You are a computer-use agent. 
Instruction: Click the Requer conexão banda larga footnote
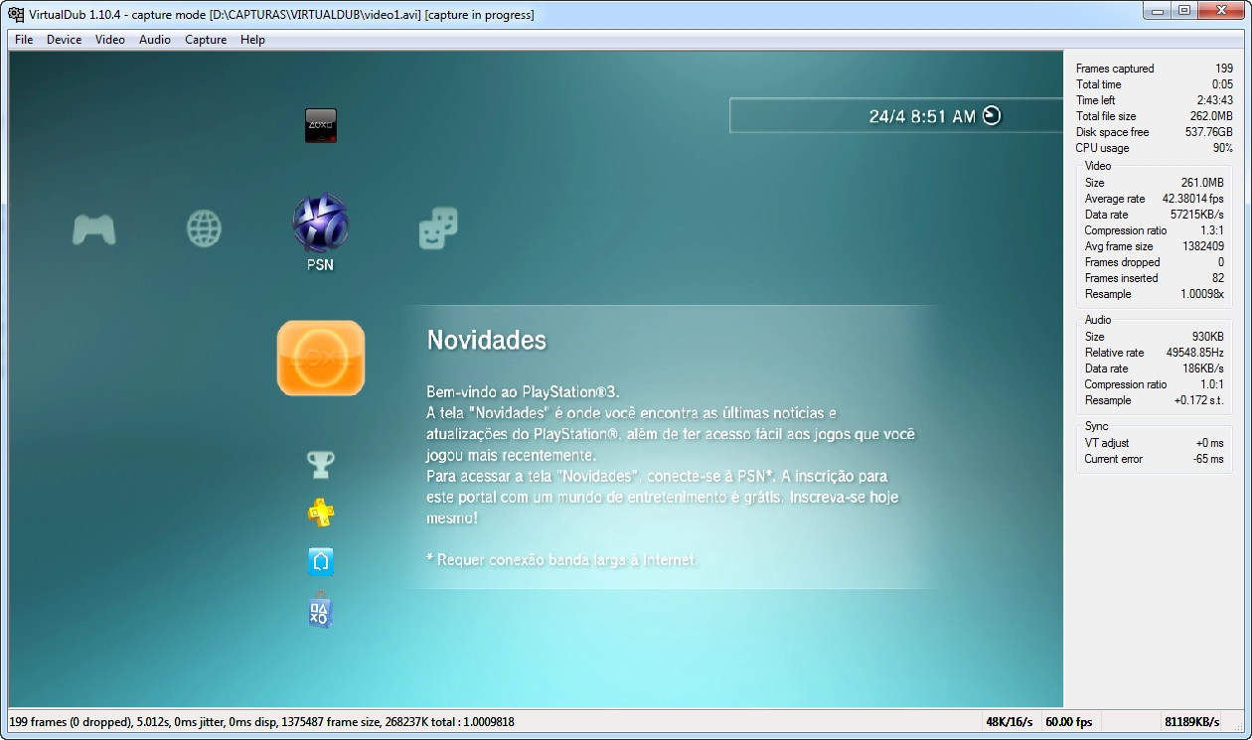[561, 560]
